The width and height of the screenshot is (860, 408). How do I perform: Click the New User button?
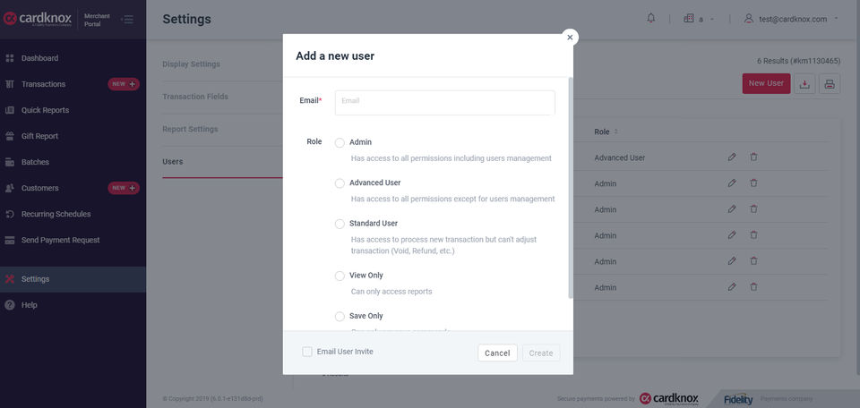pos(766,83)
